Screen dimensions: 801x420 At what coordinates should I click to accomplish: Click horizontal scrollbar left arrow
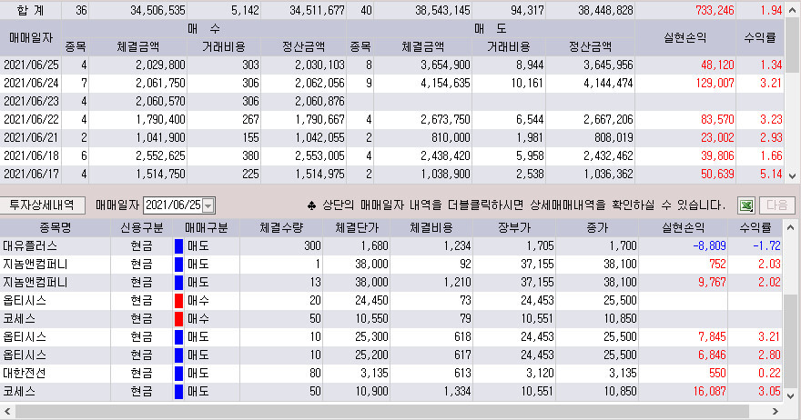(7, 411)
